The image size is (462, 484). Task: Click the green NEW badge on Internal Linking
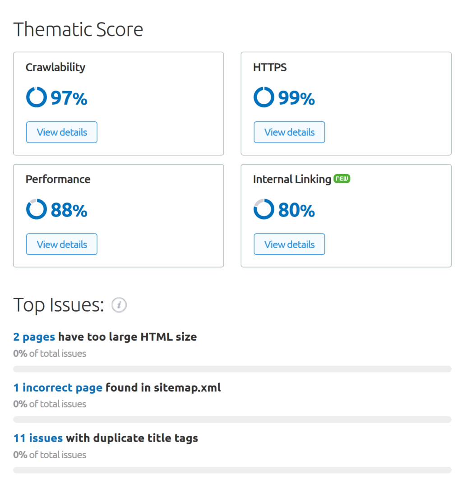(342, 179)
